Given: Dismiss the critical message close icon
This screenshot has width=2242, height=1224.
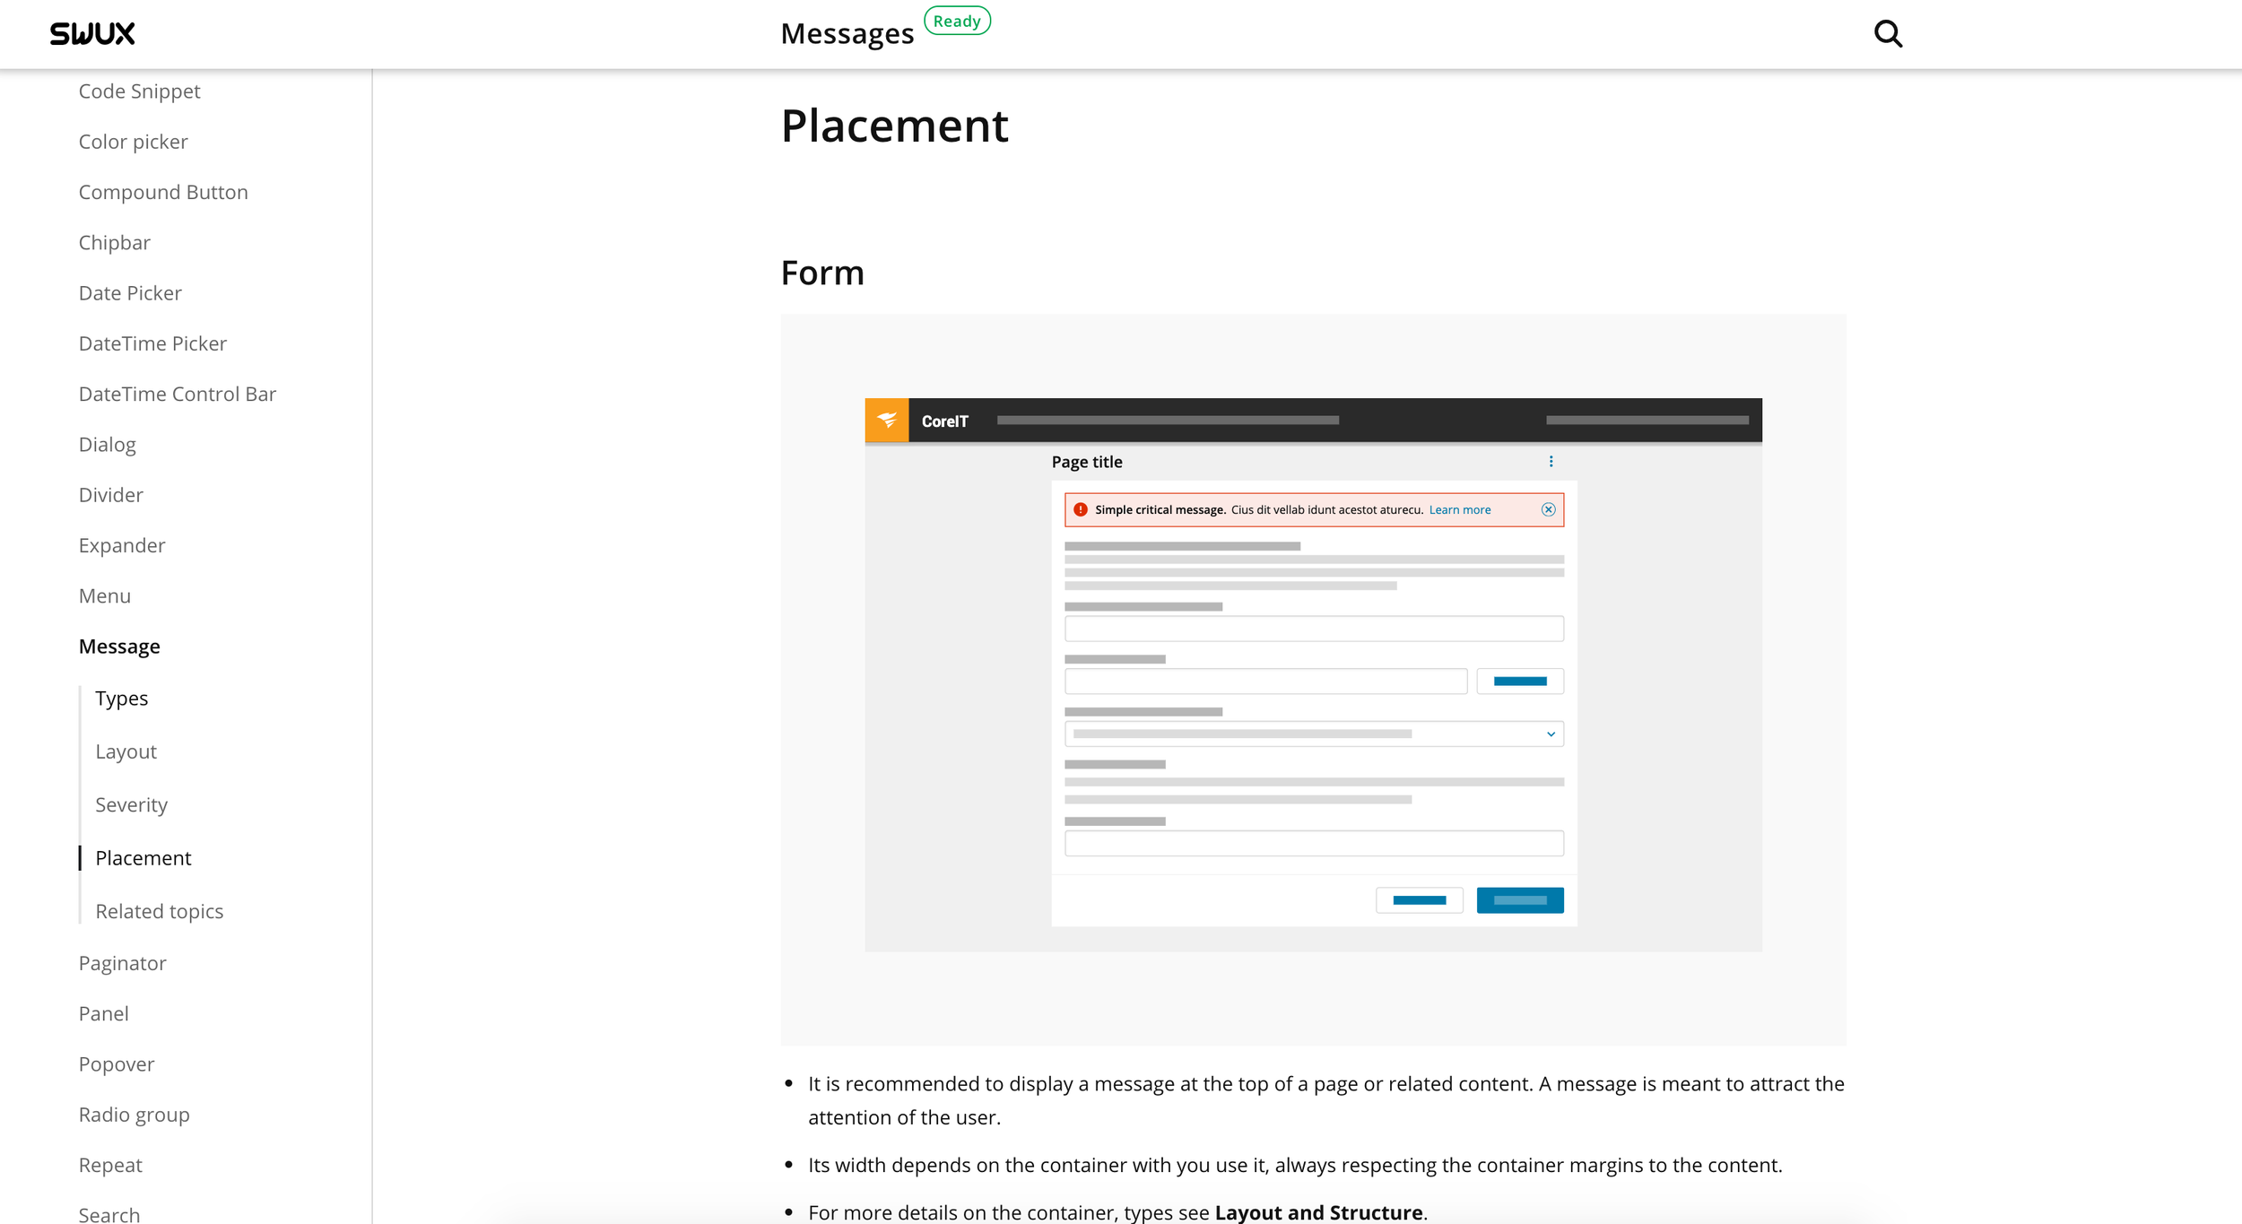Looking at the screenshot, I should tap(1548, 509).
